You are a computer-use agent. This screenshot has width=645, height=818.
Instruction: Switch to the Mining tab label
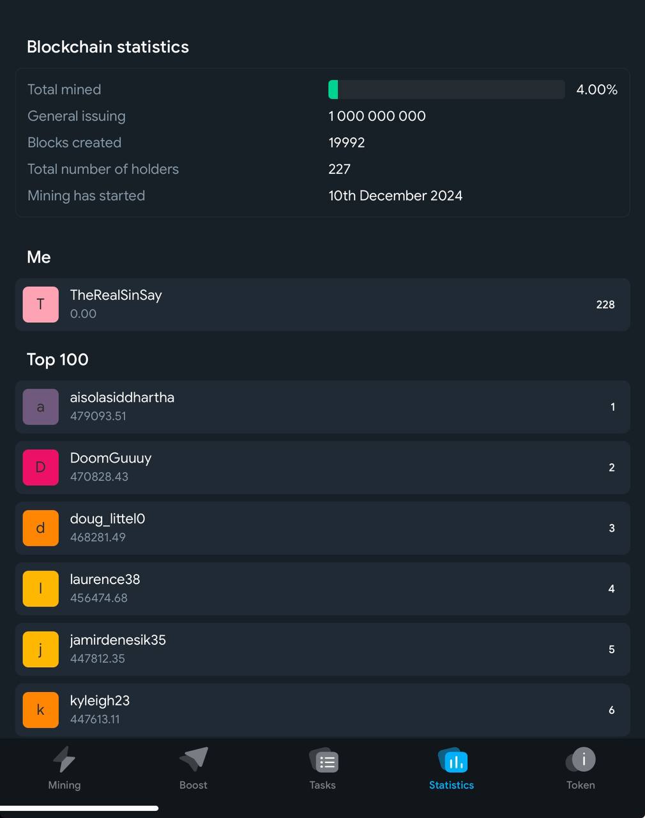click(64, 785)
